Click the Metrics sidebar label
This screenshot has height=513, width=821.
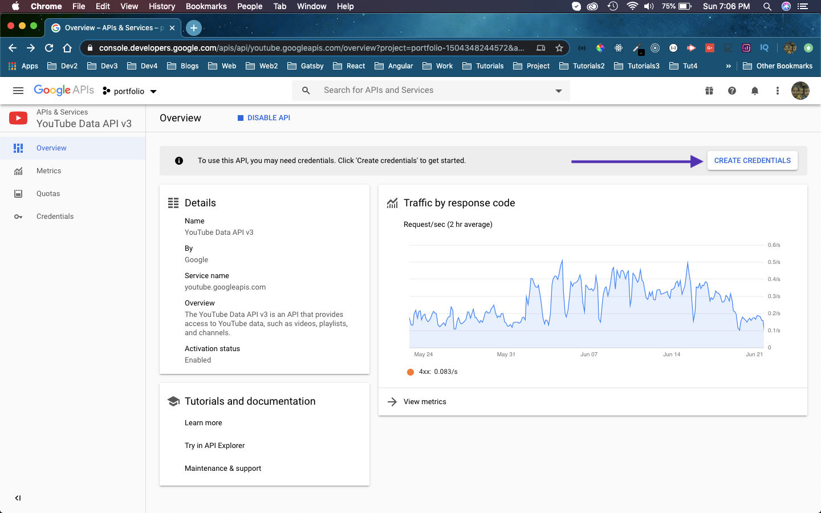pyautogui.click(x=49, y=171)
